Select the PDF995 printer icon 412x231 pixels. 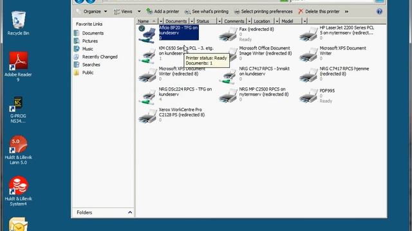pyautogui.click(x=308, y=96)
